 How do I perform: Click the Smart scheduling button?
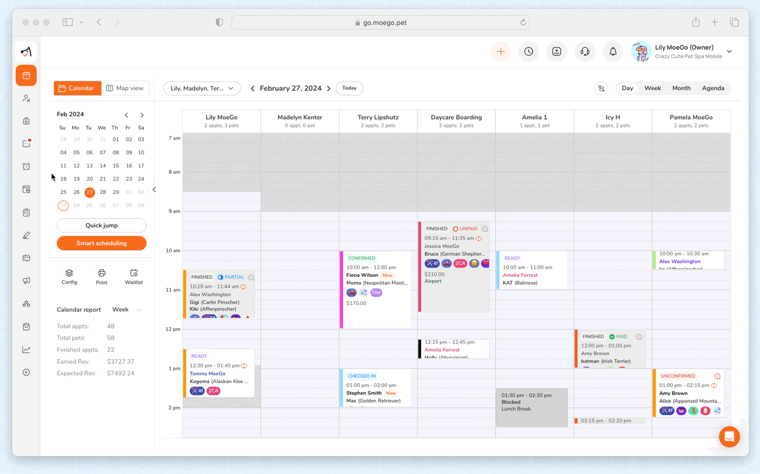pyautogui.click(x=101, y=243)
